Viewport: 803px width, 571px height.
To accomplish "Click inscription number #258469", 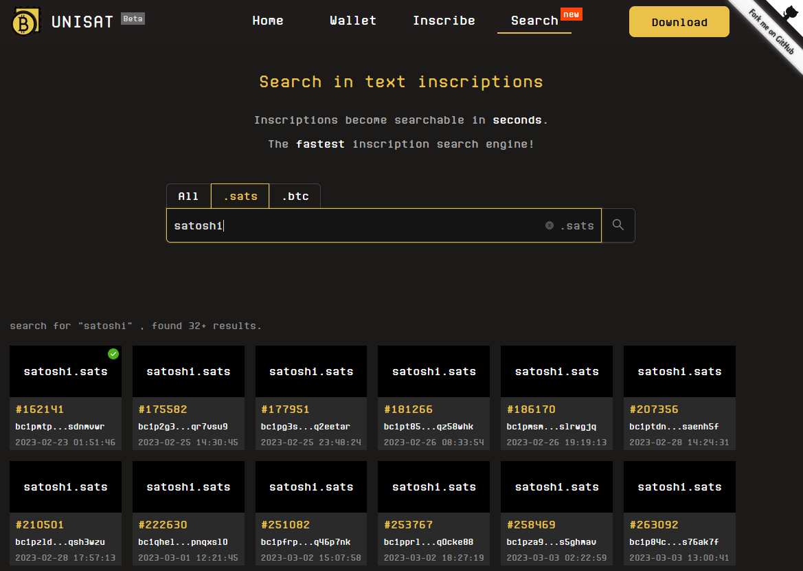I will tap(531, 525).
